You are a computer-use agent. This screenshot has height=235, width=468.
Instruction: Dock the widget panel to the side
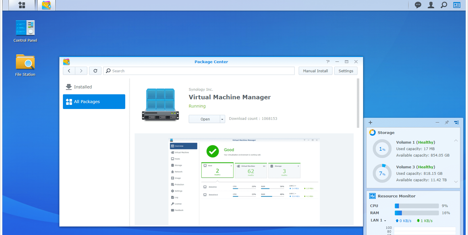(456, 122)
